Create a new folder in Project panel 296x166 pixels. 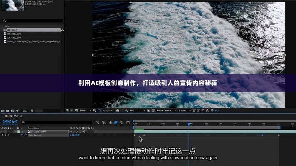(7, 111)
